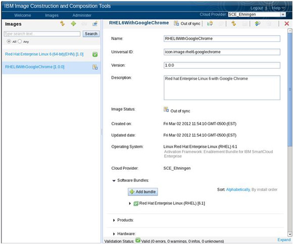The height and width of the screenshot is (244, 293).
Task: Click the vertical scrollbar thumb
Action: click(x=289, y=90)
